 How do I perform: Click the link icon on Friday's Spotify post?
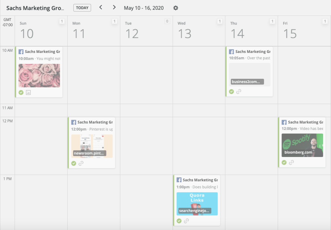(x=291, y=162)
